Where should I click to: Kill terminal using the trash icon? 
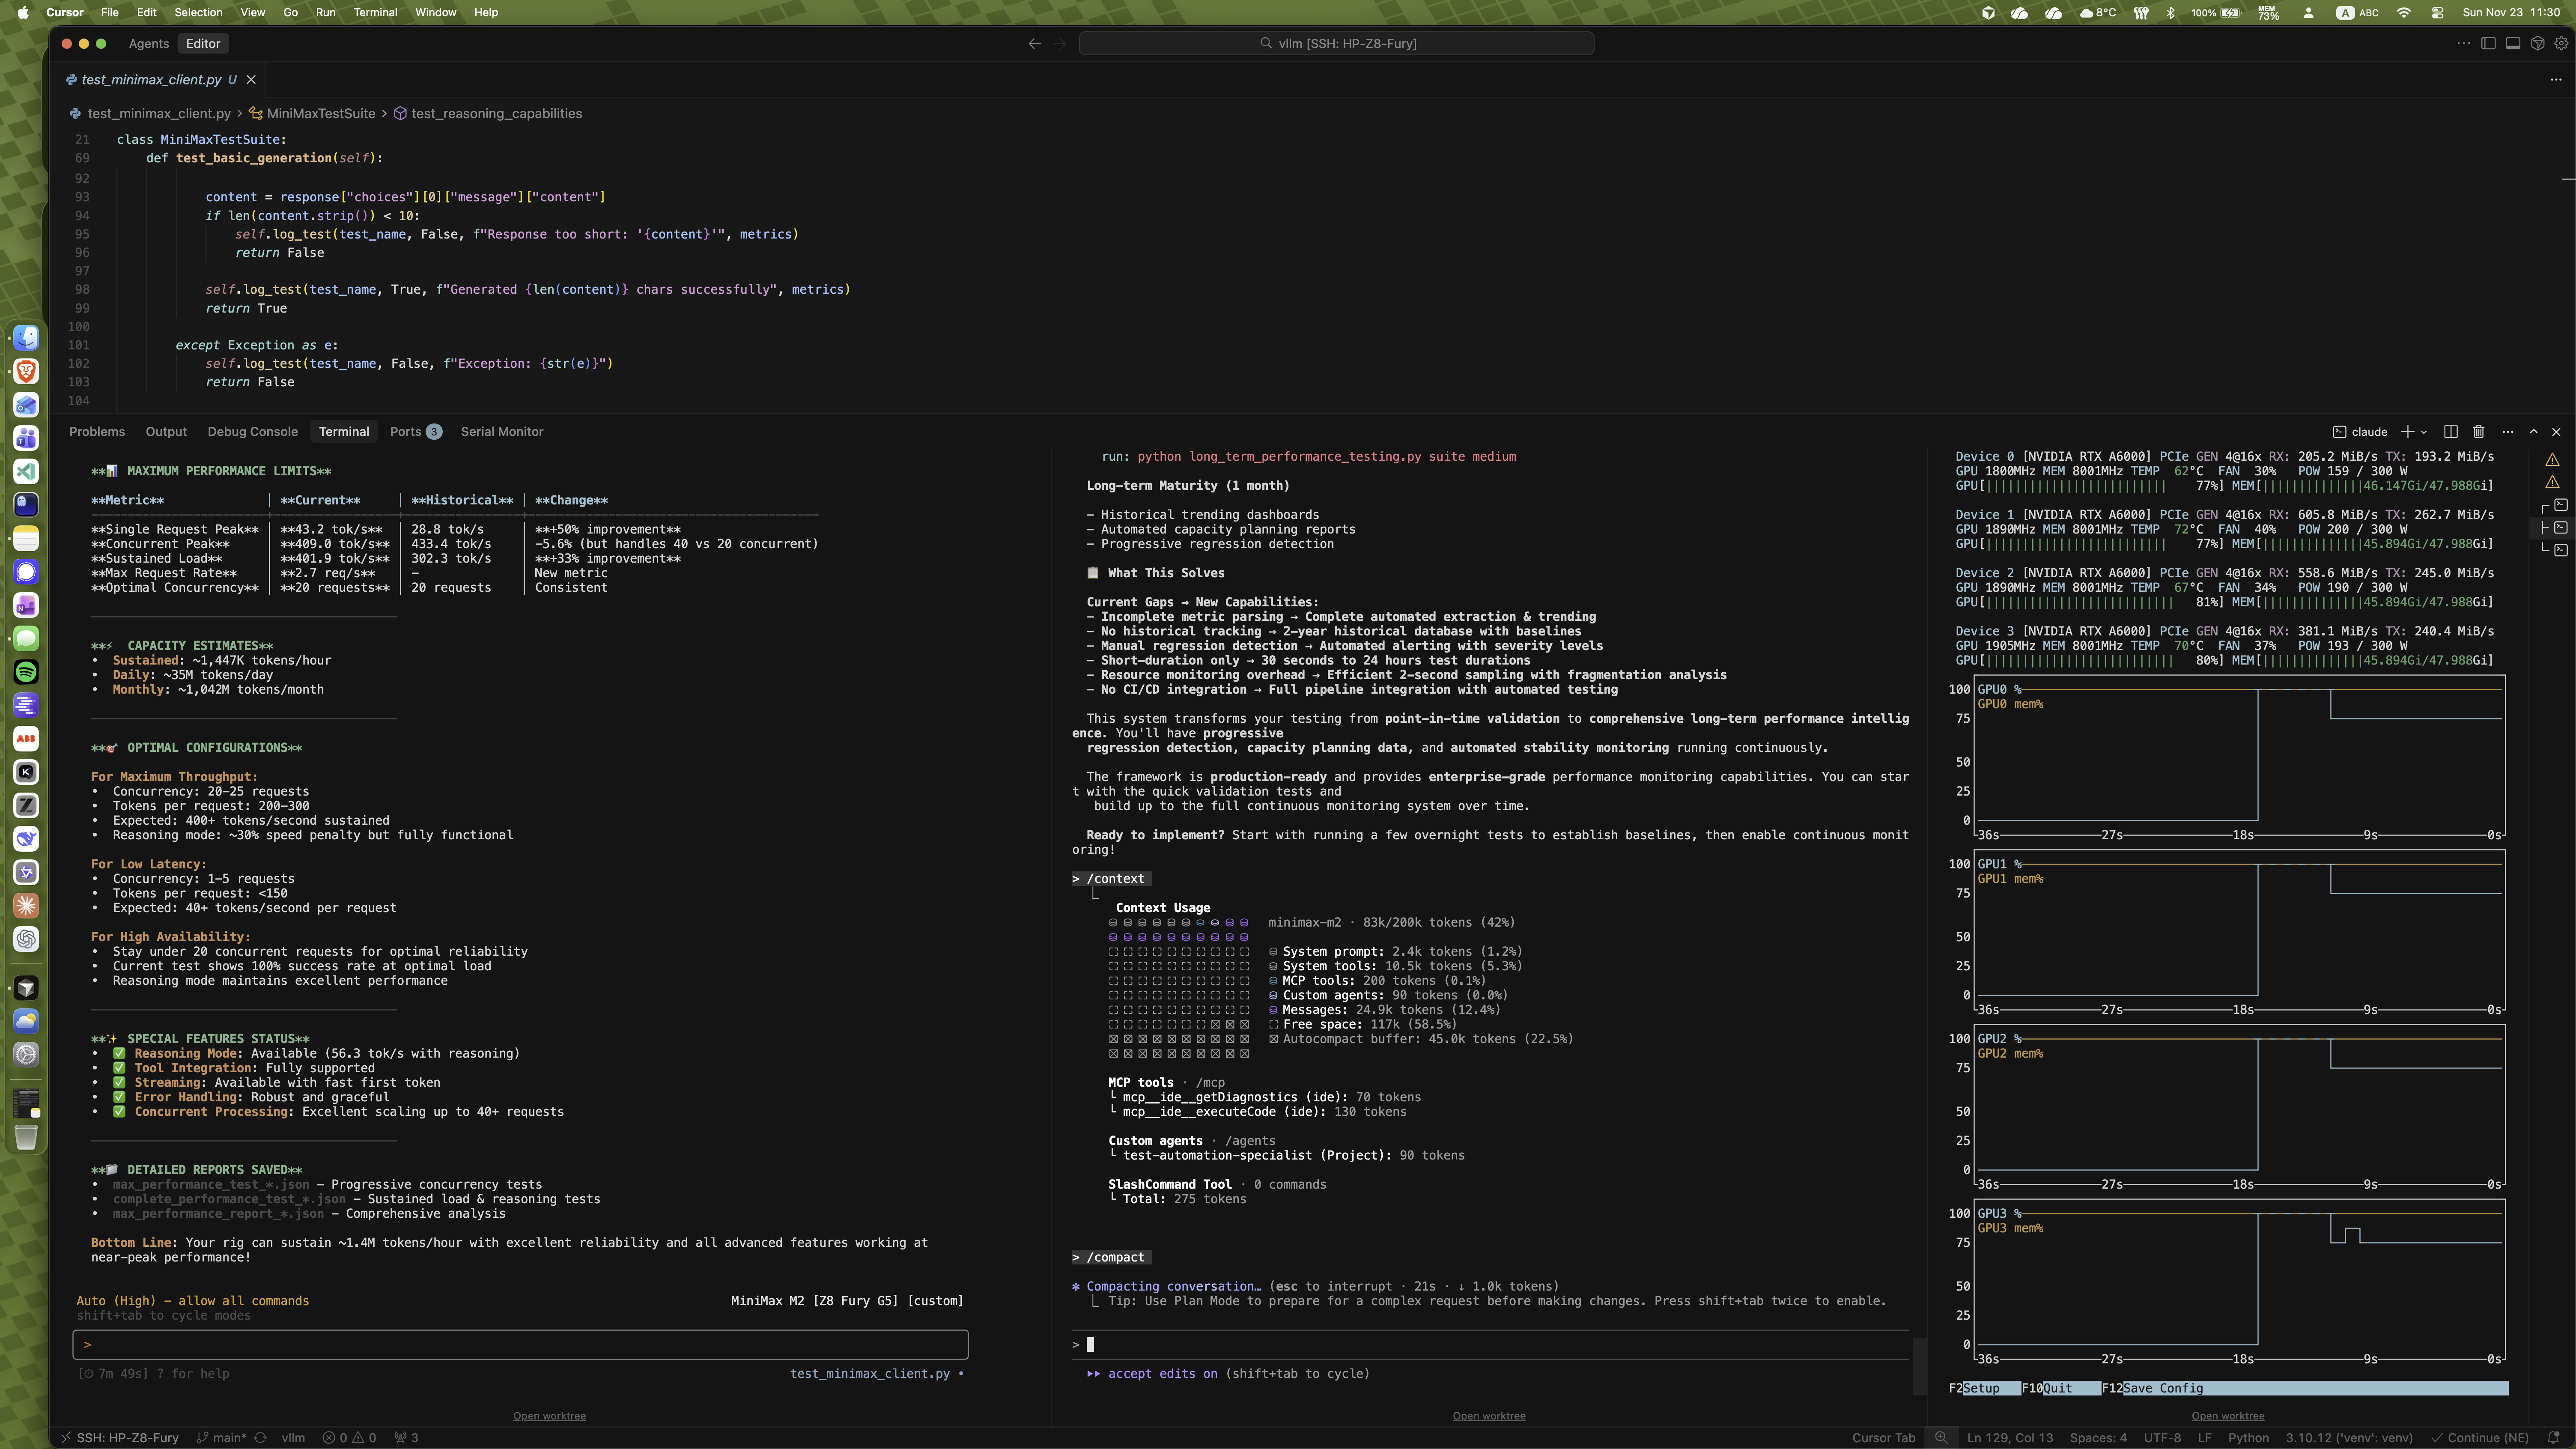tap(2478, 432)
